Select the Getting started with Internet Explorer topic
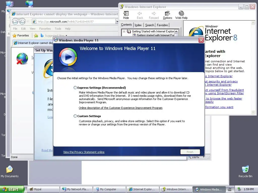Image resolution: width=258 pixels, height=193 pixels. 155,35
